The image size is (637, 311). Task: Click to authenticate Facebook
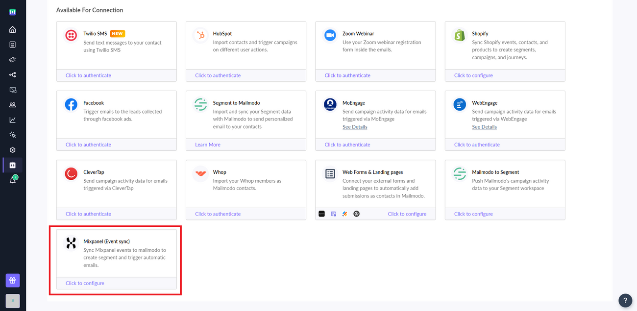[88, 144]
